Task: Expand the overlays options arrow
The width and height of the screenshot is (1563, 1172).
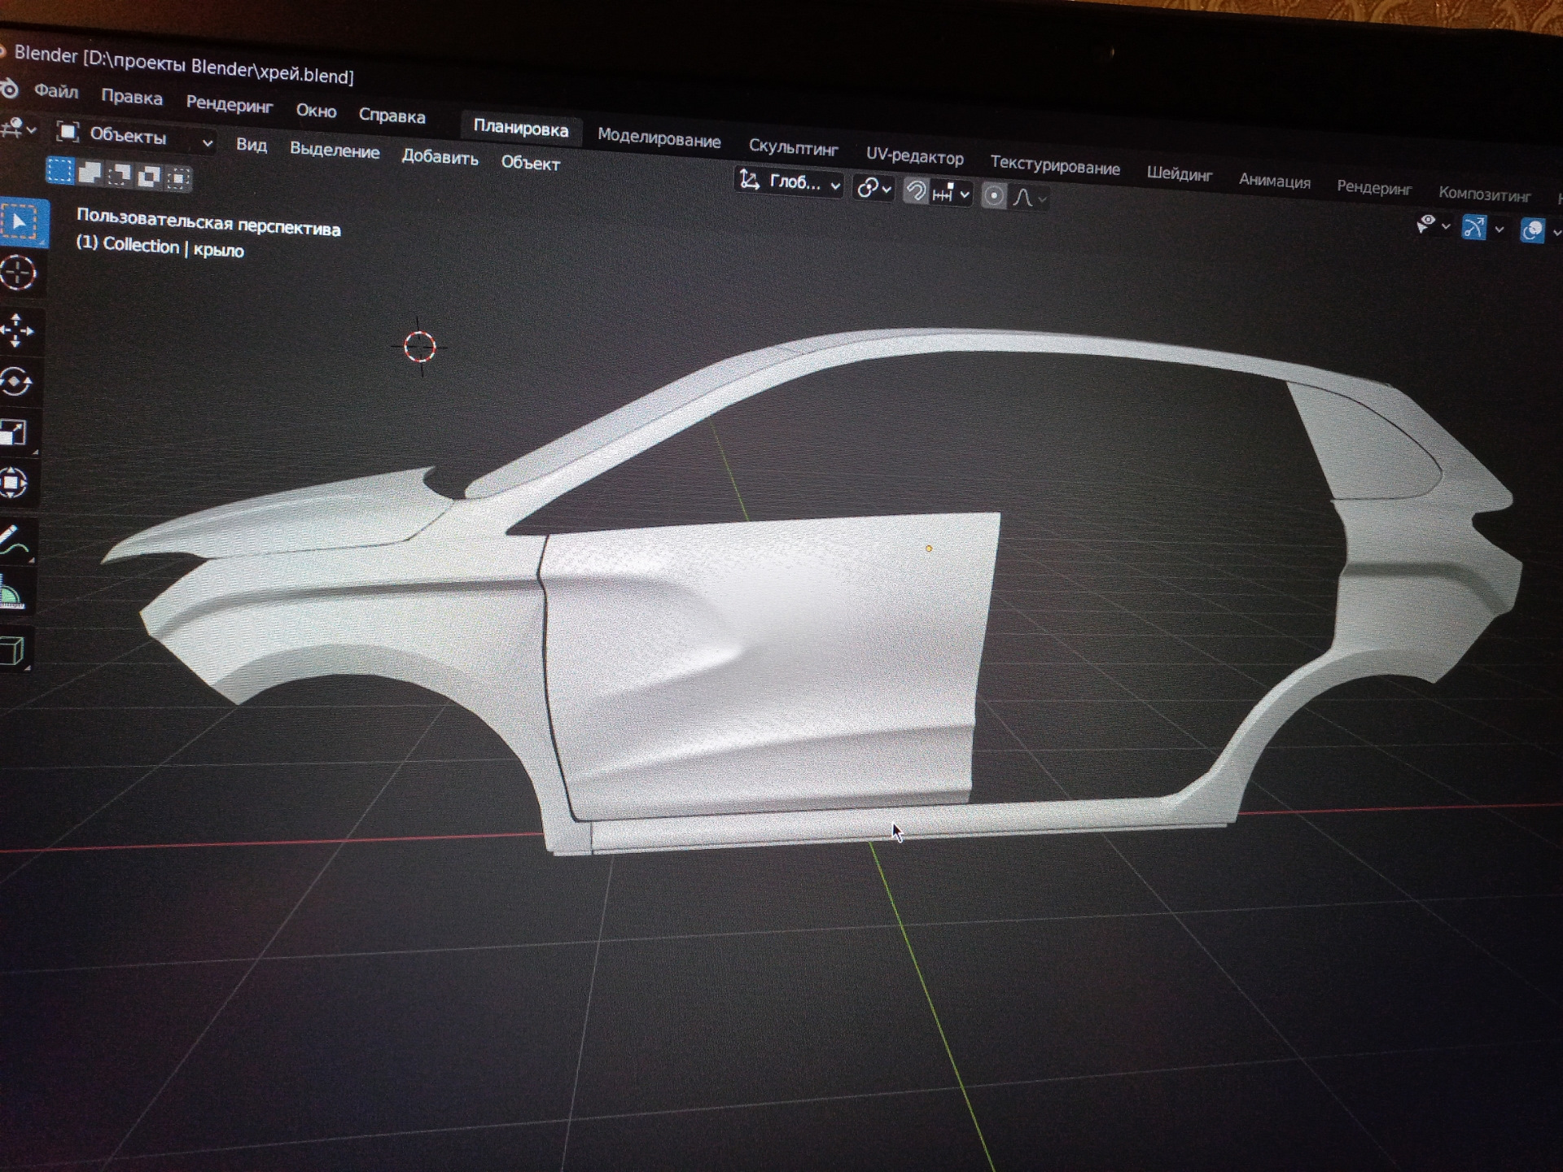Action: (1556, 234)
